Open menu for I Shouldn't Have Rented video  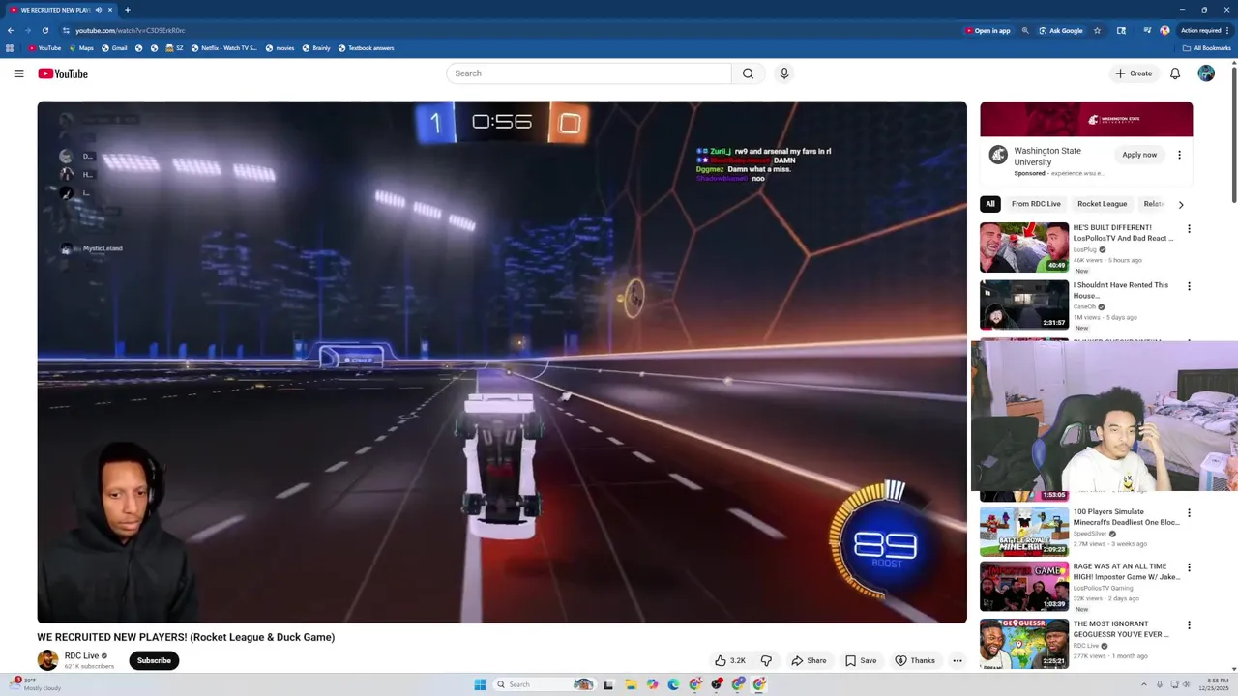1189,286
